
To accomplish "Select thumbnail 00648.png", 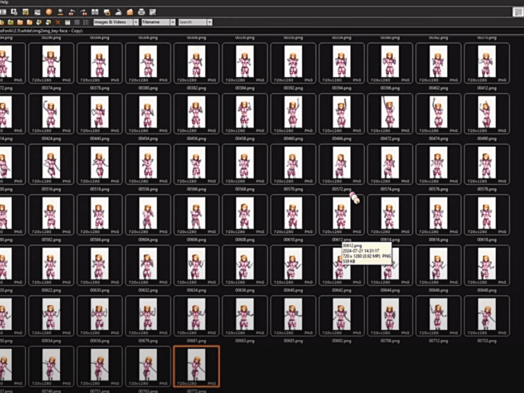I will pyautogui.click(x=487, y=265).
